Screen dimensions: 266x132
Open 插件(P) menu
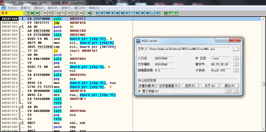pos(53,8)
